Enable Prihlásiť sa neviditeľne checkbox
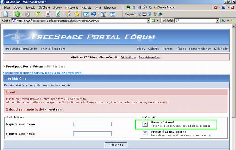The height and width of the screenshot is (150, 236). pyautogui.click(x=145, y=133)
